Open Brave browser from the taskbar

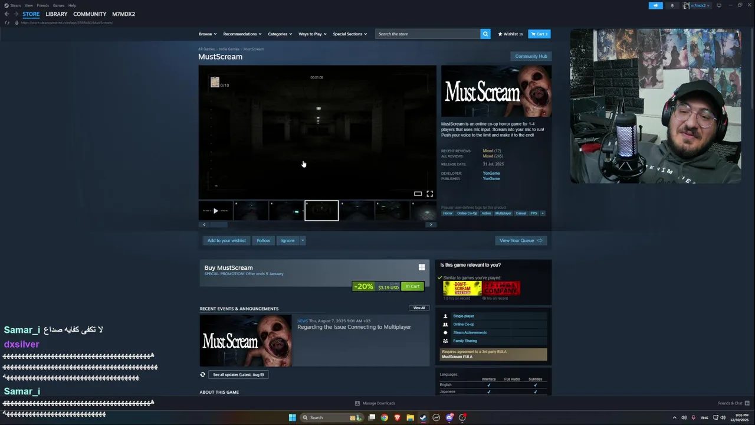[x=397, y=417]
